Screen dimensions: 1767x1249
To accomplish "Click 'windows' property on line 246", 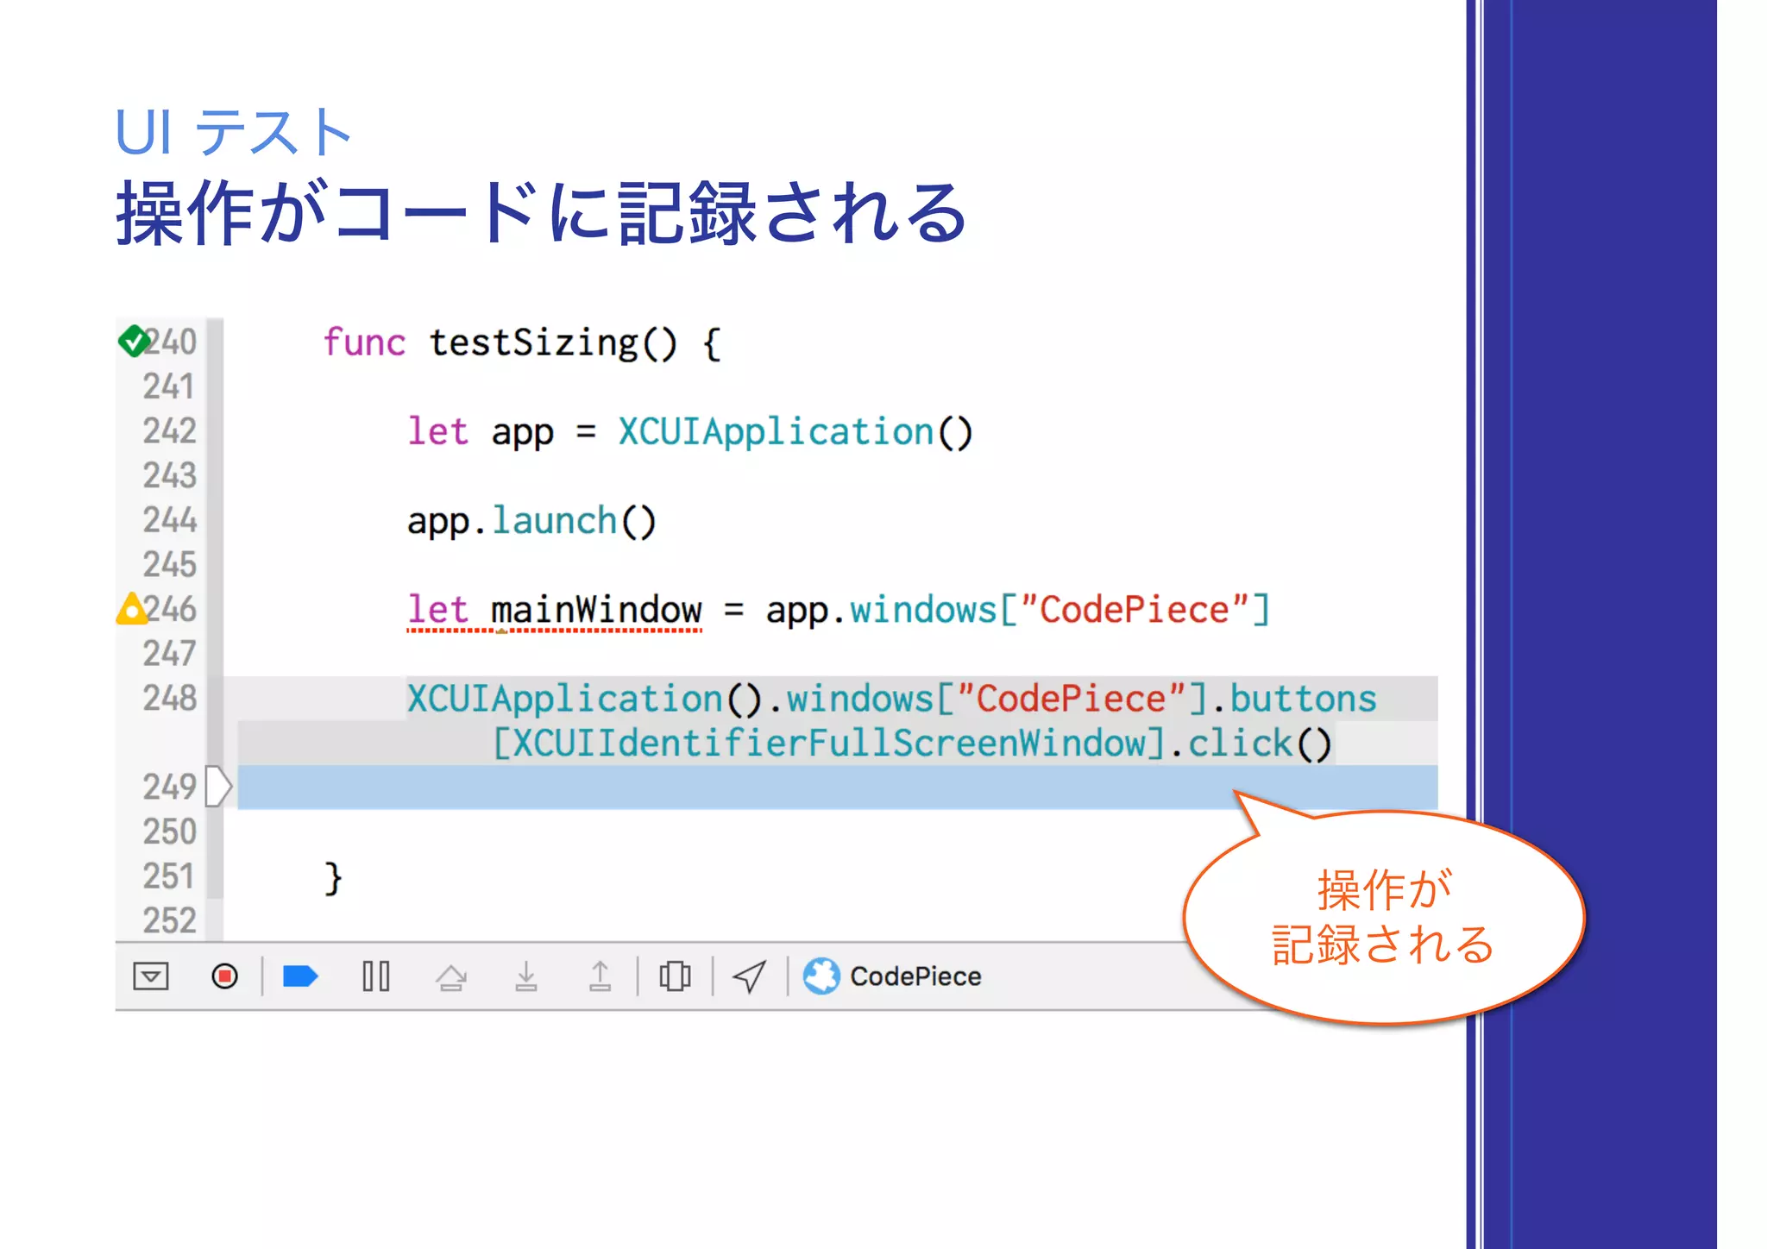I will click(923, 610).
